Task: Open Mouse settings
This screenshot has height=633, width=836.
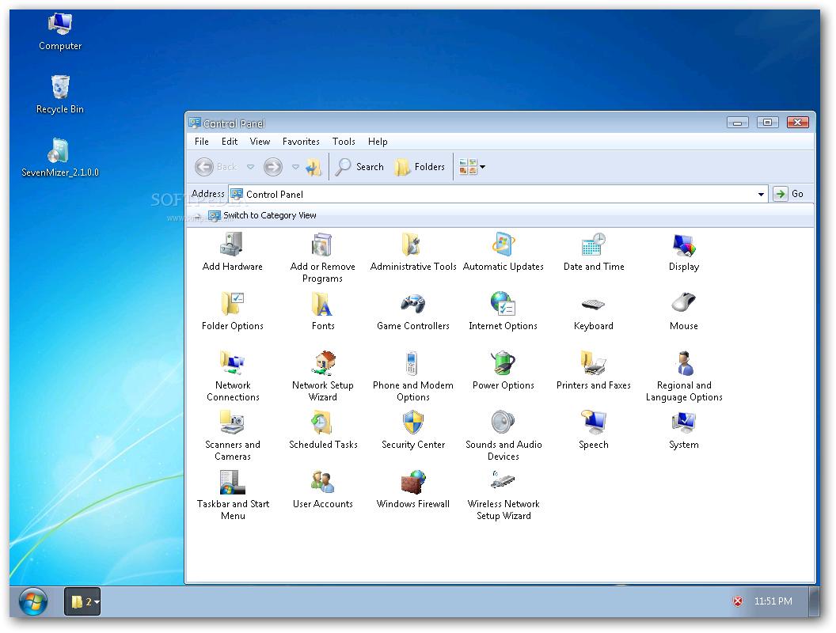Action: 684,311
